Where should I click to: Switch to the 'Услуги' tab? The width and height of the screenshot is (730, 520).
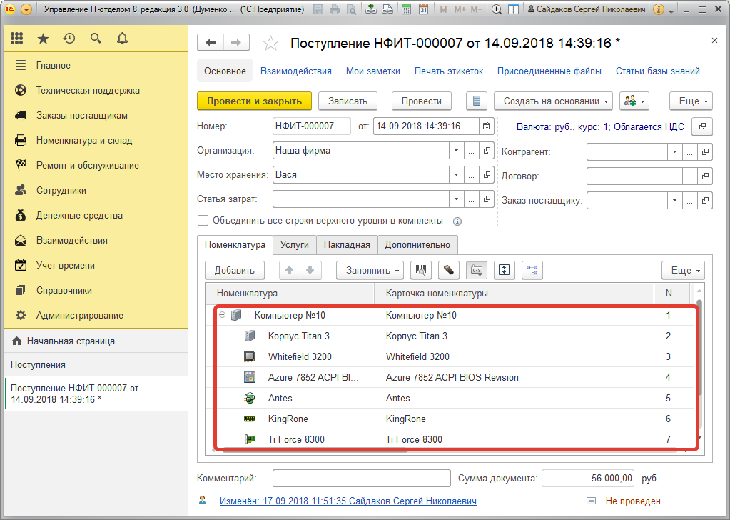pos(294,244)
